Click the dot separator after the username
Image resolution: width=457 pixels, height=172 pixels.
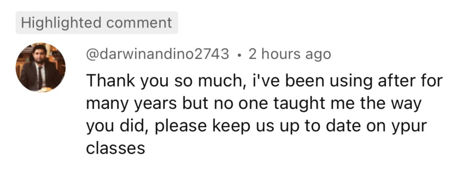(239, 55)
